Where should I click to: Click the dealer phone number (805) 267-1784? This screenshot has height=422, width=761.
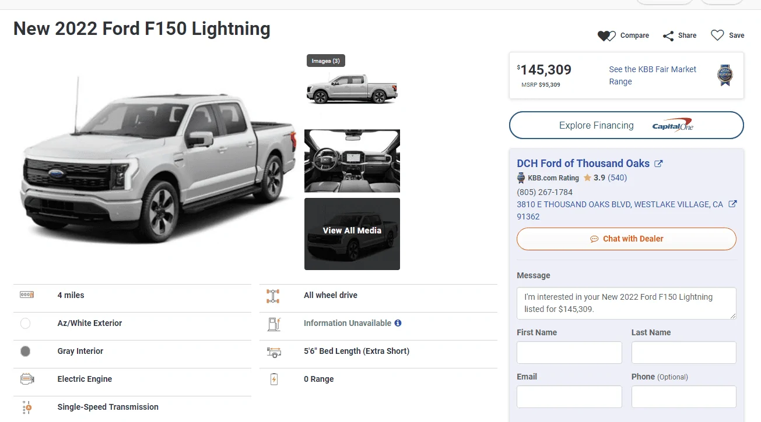coord(545,192)
